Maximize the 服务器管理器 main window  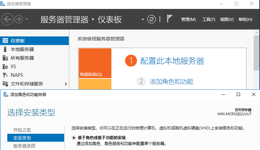tap(236, 4)
